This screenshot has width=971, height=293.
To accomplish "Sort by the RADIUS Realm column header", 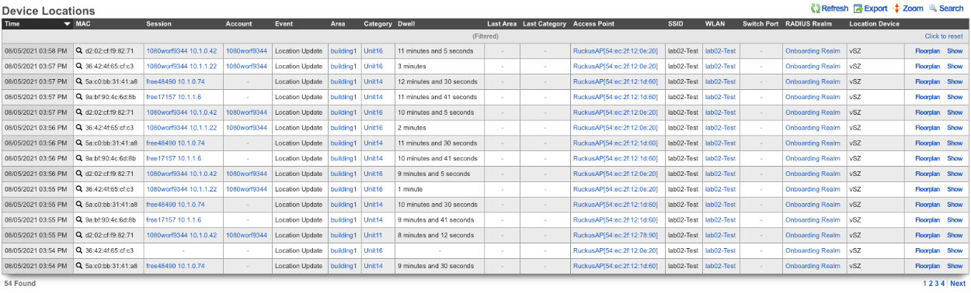I will (x=809, y=24).
